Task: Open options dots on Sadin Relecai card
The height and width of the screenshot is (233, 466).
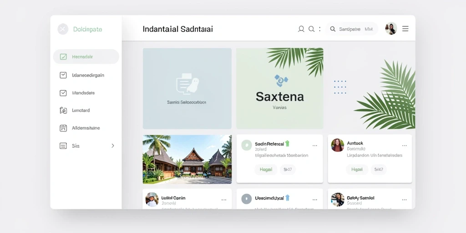Action: click(x=315, y=146)
